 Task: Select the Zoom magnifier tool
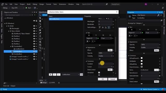[40, 24]
